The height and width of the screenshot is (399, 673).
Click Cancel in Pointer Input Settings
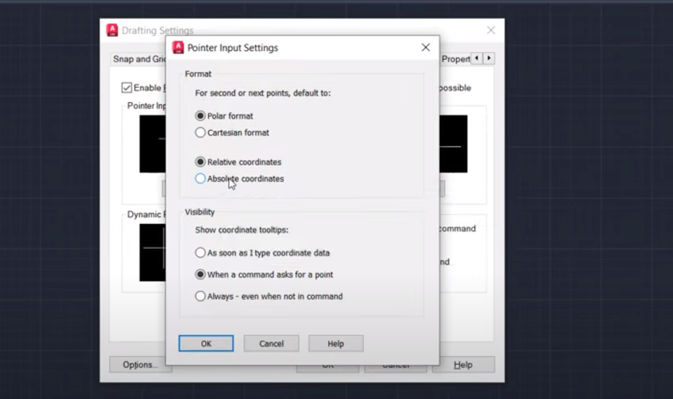click(x=272, y=343)
